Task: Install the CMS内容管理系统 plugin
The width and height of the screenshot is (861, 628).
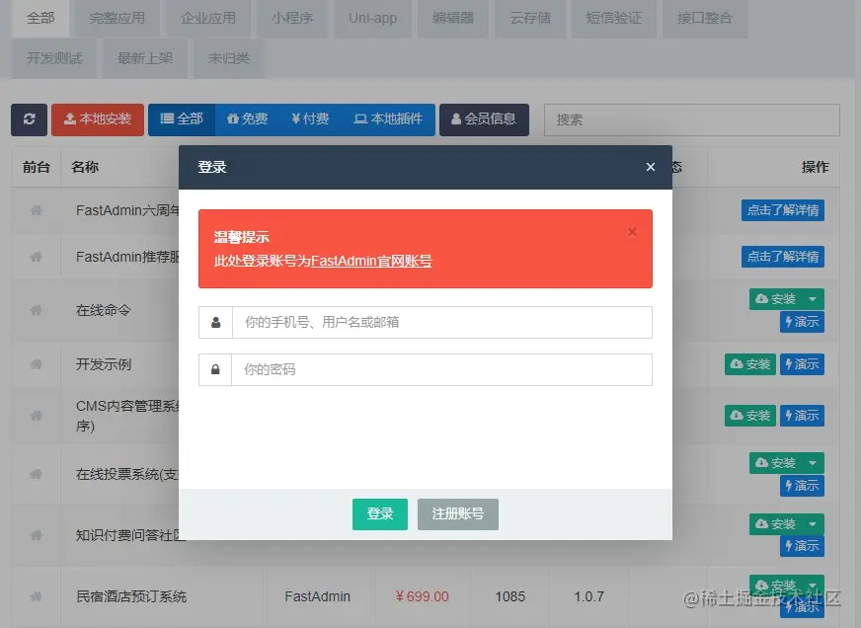Action: point(749,415)
